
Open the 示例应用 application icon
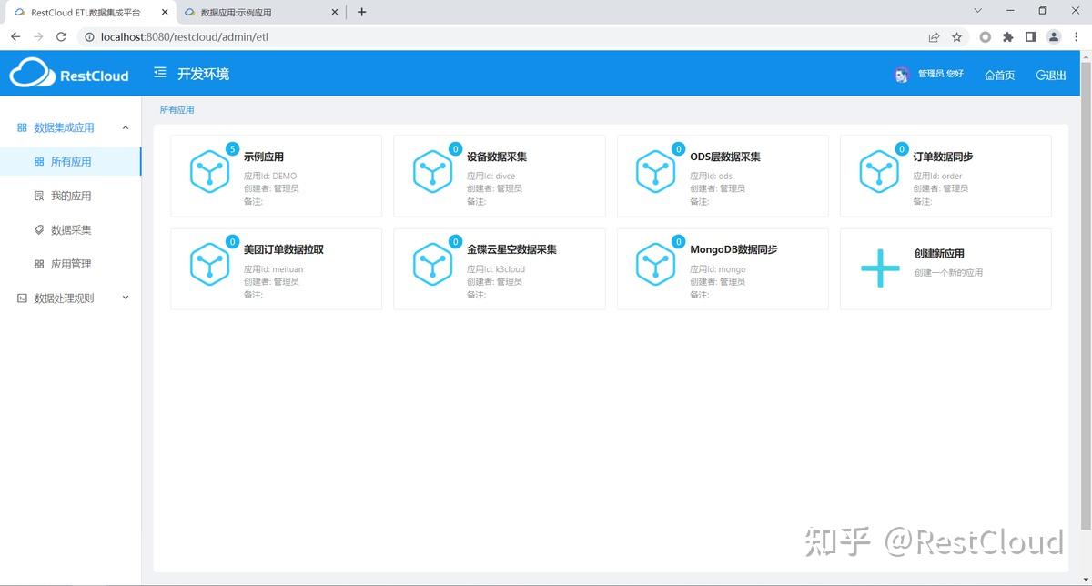(x=209, y=172)
